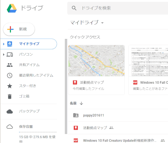
Task: Select マイドライブ in the sidebar
Action: coord(29,44)
